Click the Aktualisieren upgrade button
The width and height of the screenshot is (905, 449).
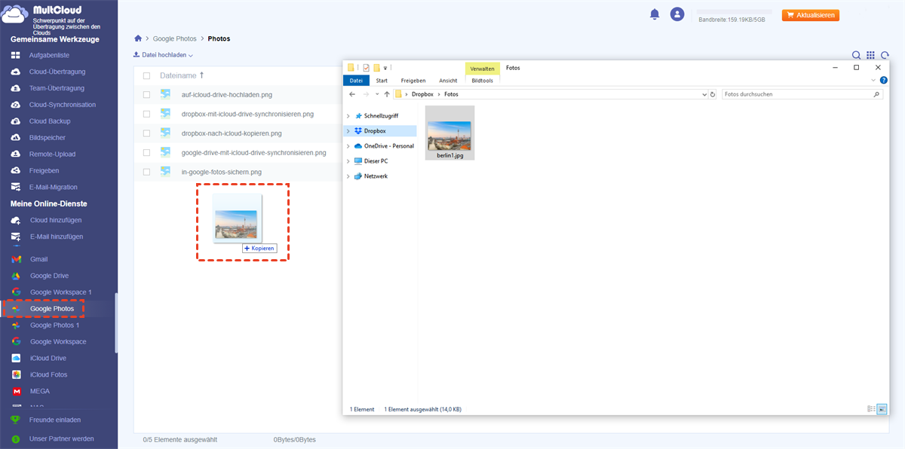[811, 15]
